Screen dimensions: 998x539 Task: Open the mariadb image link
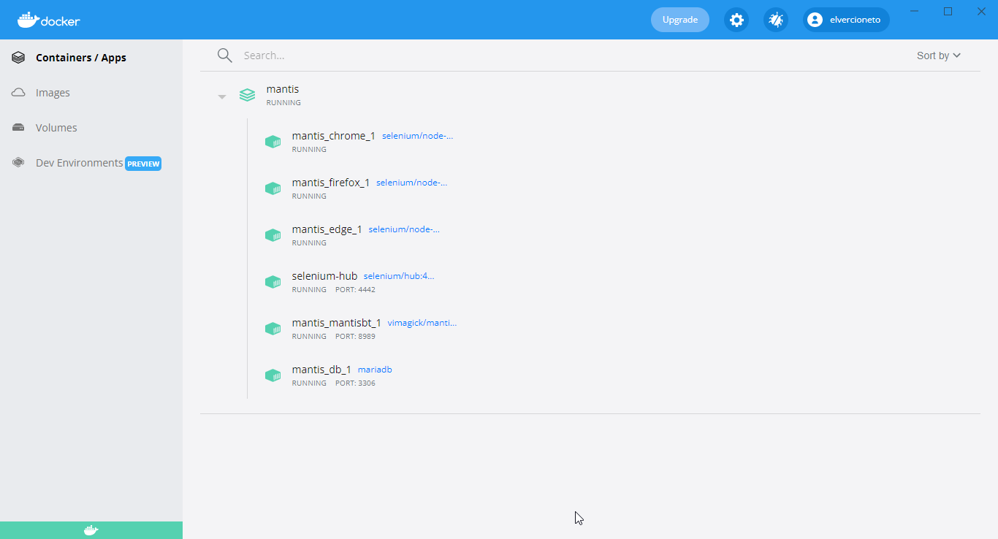(375, 370)
